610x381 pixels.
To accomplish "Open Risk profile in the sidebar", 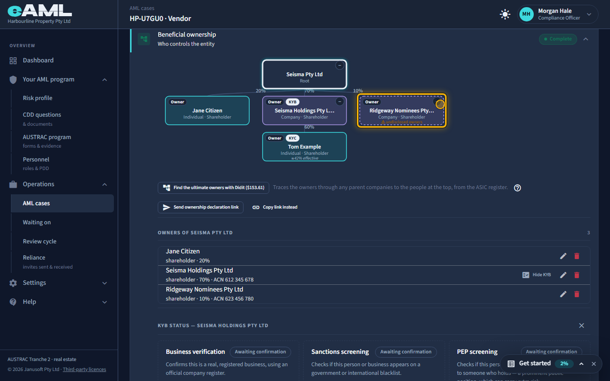I will pyautogui.click(x=62, y=98).
